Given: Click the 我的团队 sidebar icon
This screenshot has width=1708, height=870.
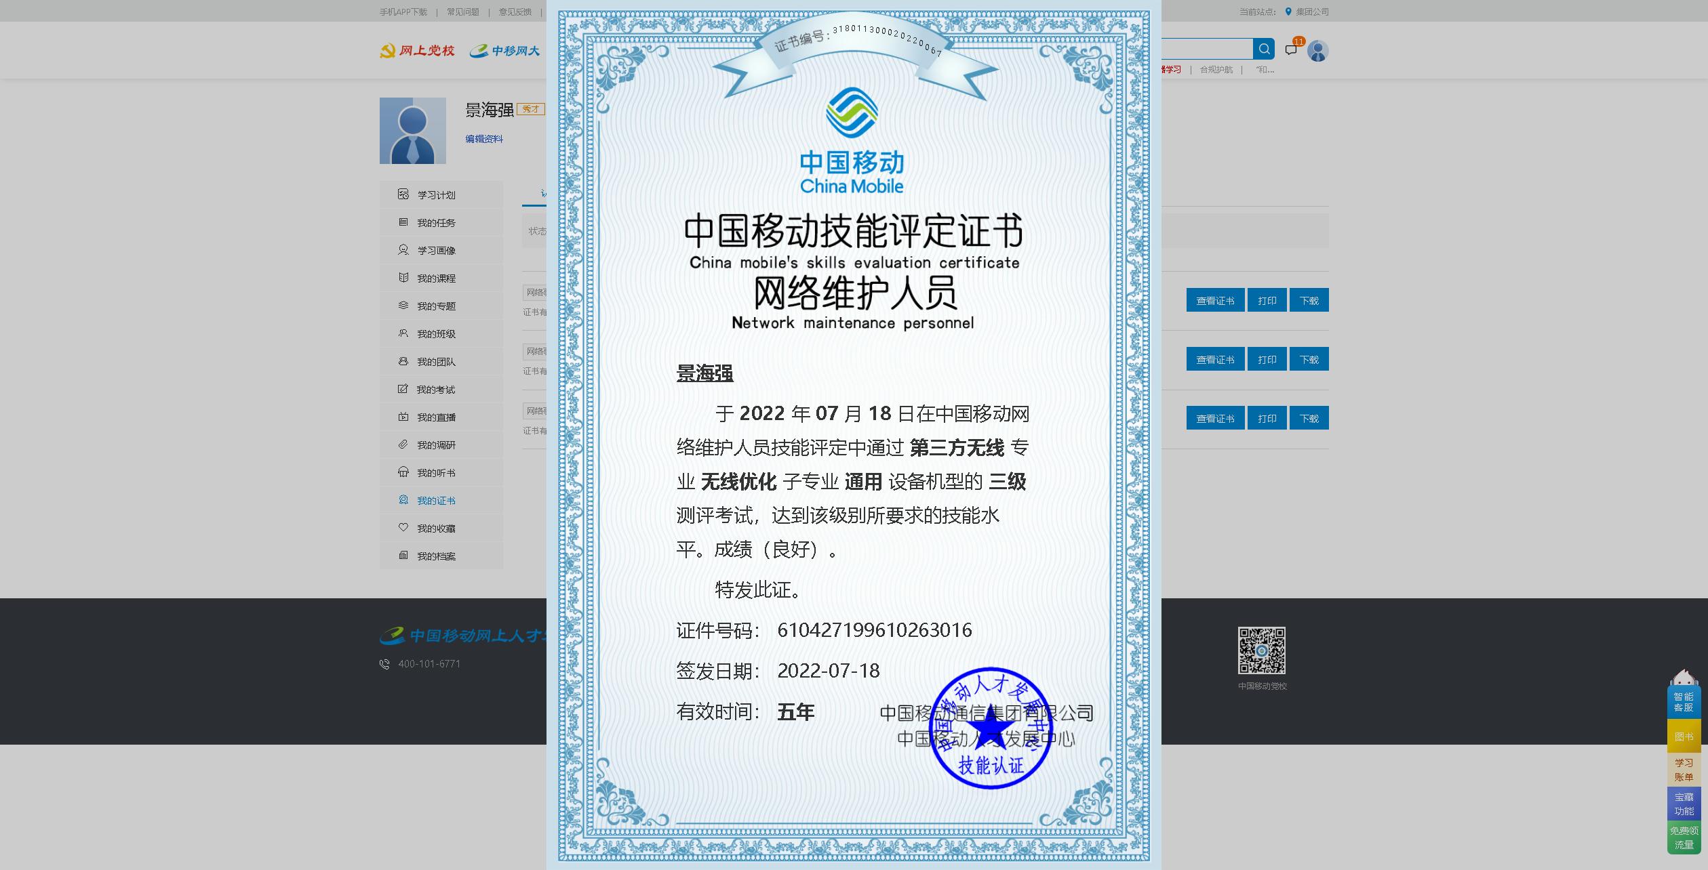Looking at the screenshot, I should [x=403, y=361].
